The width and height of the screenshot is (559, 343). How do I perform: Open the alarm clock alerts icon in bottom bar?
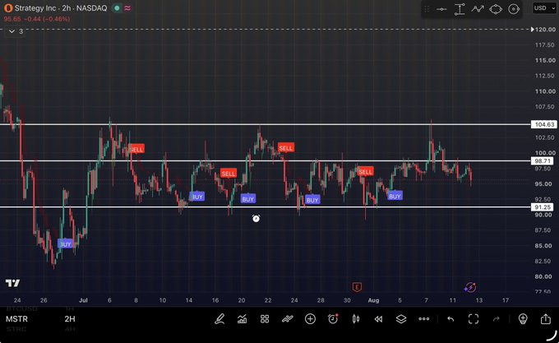pyautogui.click(x=333, y=319)
